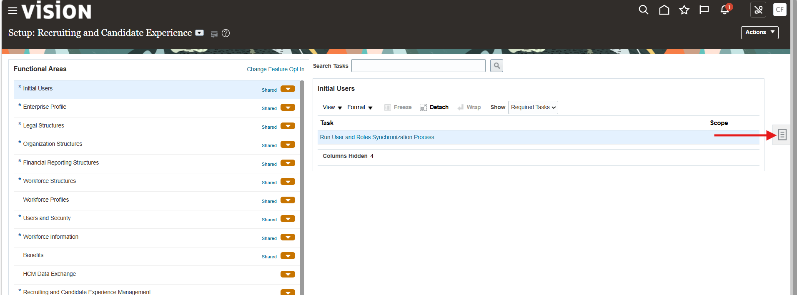Image resolution: width=797 pixels, height=295 pixels.
Task: Expand Legal Structures orange dropdown arrow
Action: click(288, 126)
